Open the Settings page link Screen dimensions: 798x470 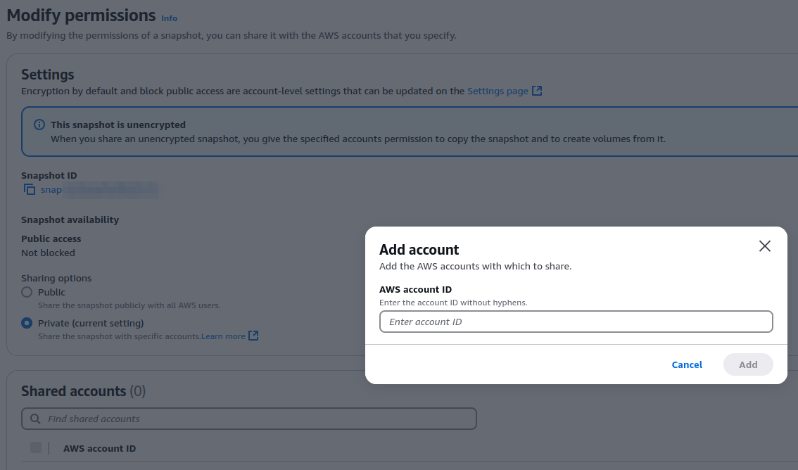point(498,91)
